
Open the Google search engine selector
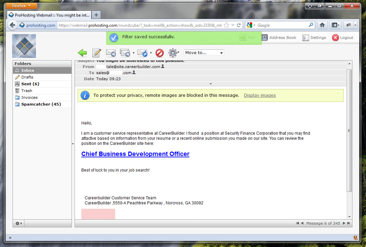click(x=251, y=25)
